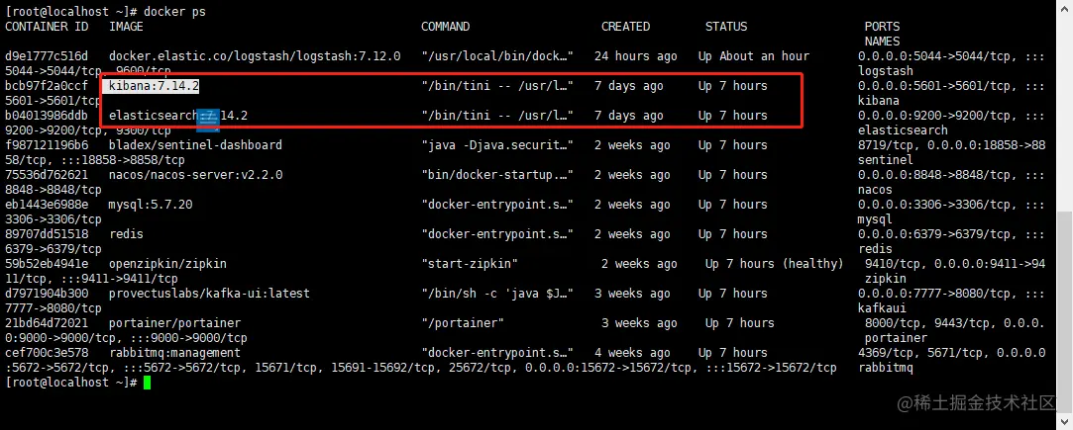
Task: Click the zipkin container name
Action: tap(886, 279)
